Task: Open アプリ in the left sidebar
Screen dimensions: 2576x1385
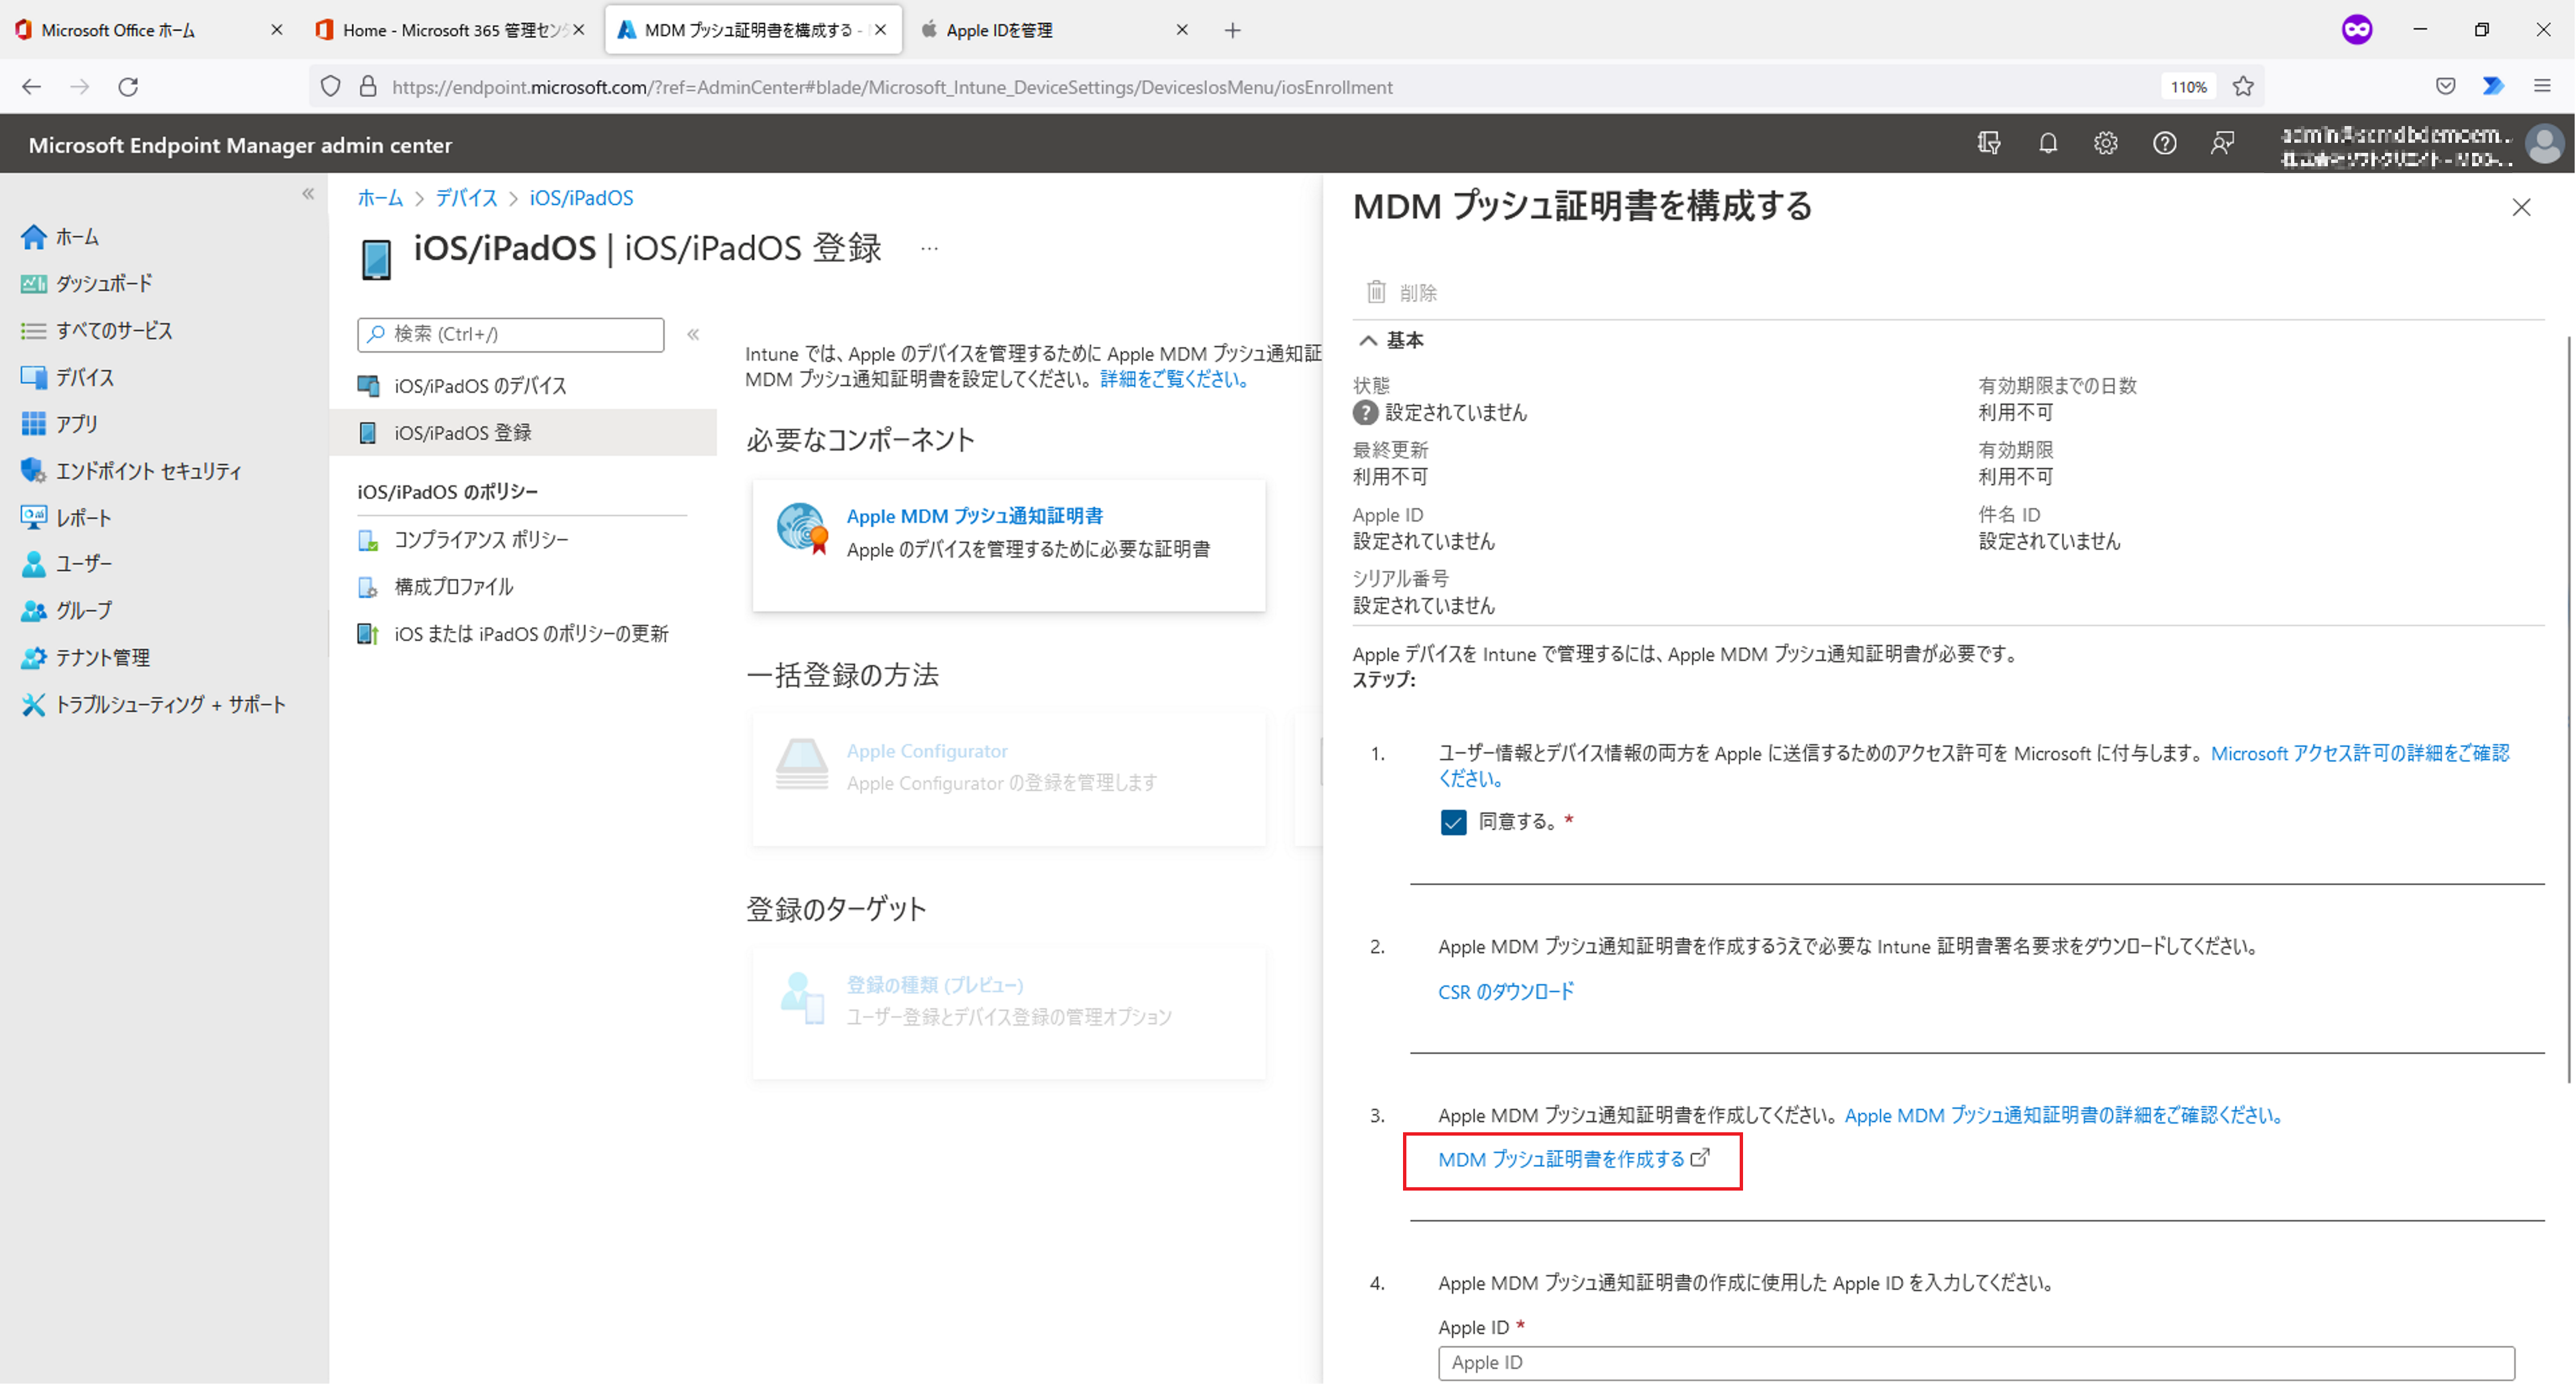Action: click(60, 424)
